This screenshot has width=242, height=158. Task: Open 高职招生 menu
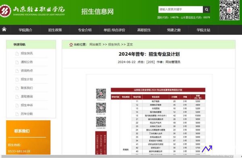(x=144, y=30)
